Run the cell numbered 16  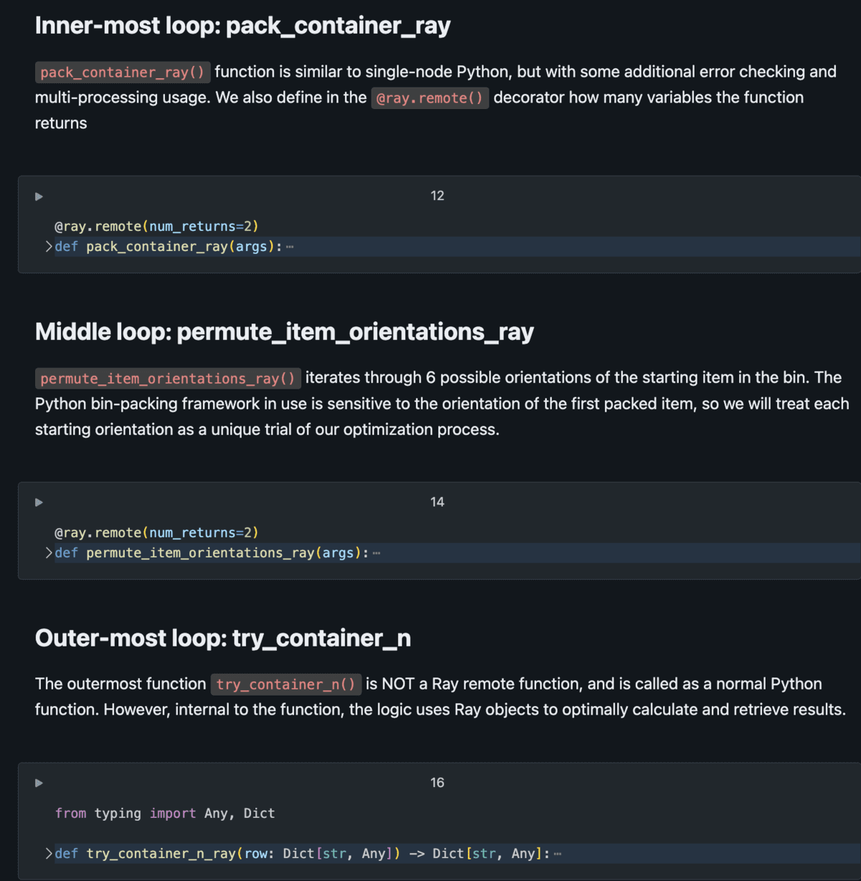pyautogui.click(x=39, y=783)
